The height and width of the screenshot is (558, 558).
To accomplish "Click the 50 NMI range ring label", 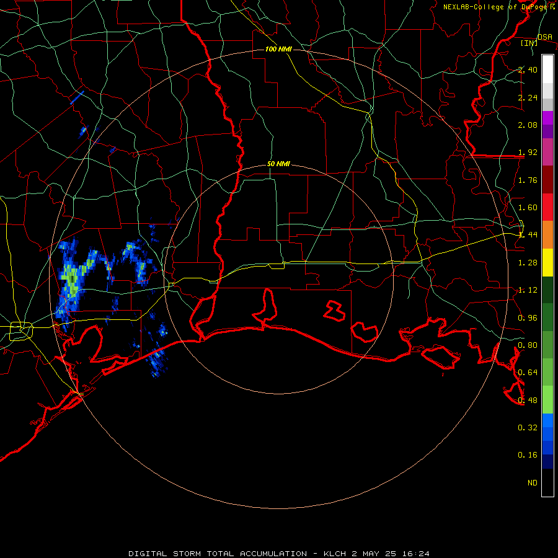I will click(x=278, y=164).
